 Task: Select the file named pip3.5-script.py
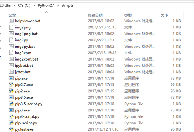tap(29, 104)
